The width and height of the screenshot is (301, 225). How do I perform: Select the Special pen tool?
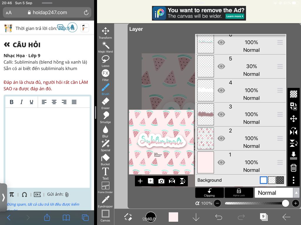click(106, 145)
